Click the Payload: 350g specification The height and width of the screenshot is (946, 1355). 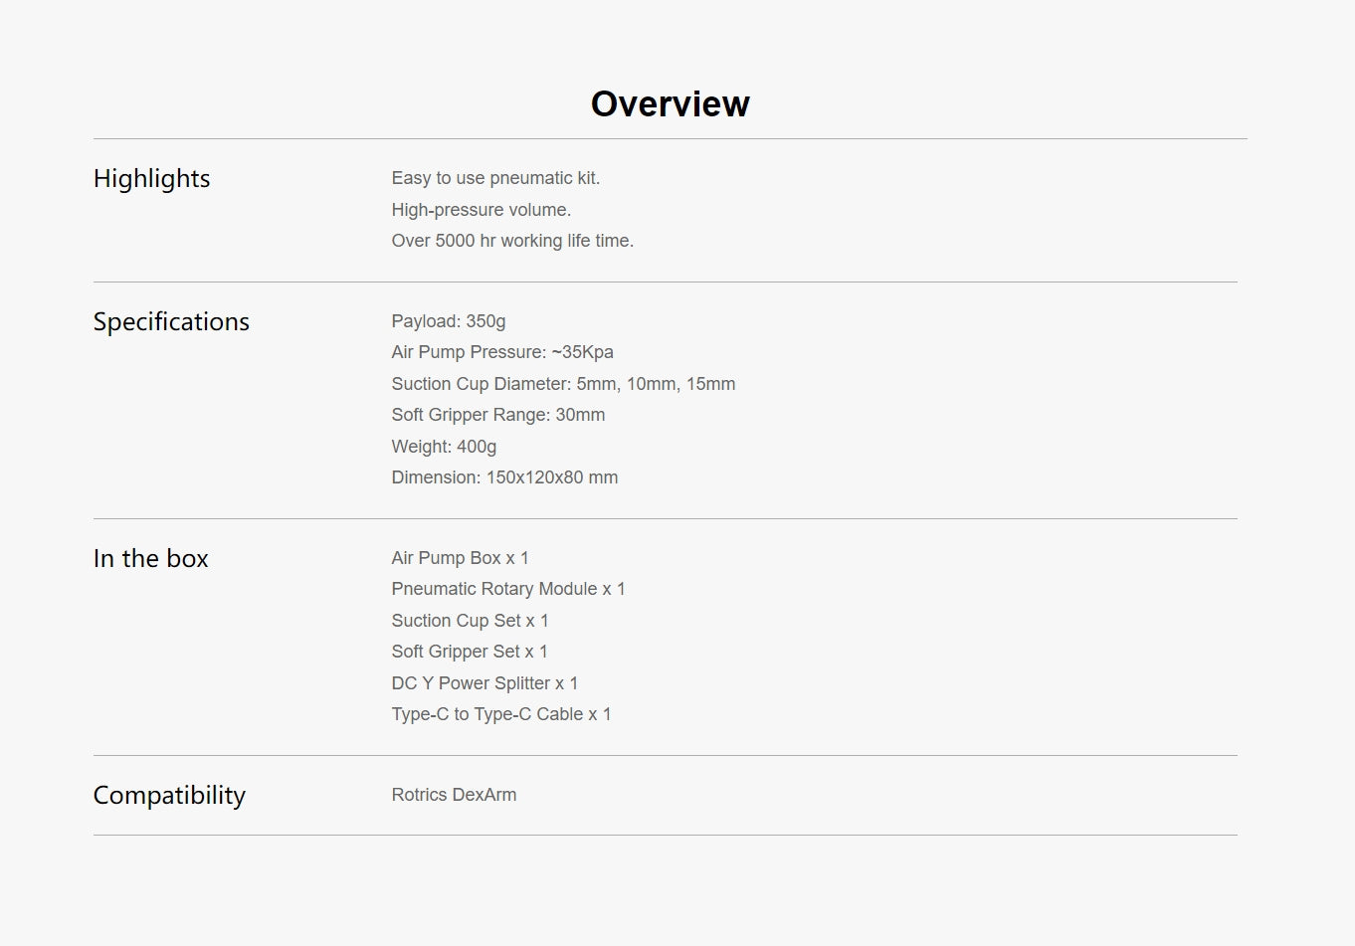pos(448,321)
